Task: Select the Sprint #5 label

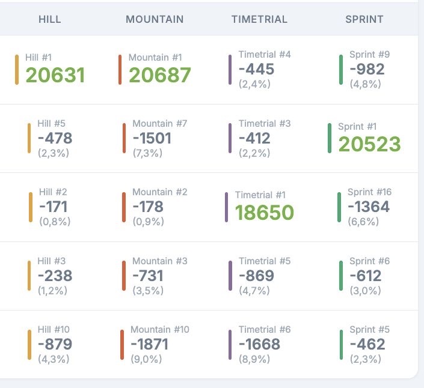Action: click(369, 330)
